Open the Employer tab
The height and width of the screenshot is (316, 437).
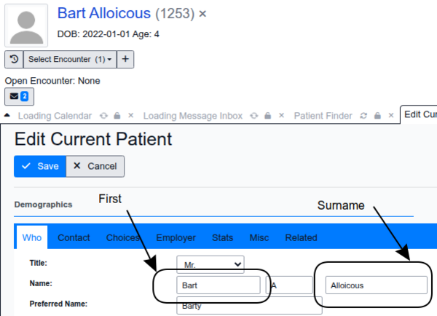click(x=176, y=237)
